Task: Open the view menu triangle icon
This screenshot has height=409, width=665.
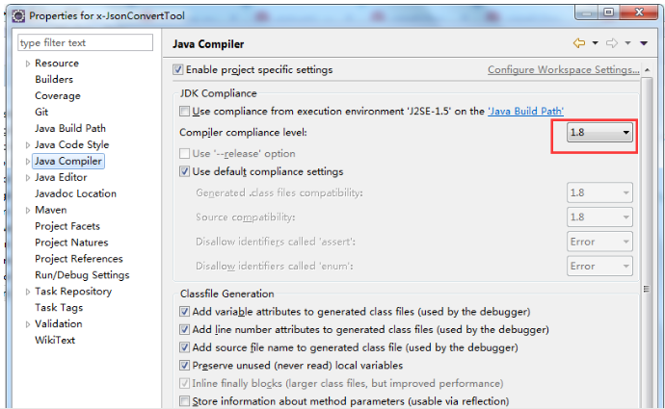Action: click(644, 43)
